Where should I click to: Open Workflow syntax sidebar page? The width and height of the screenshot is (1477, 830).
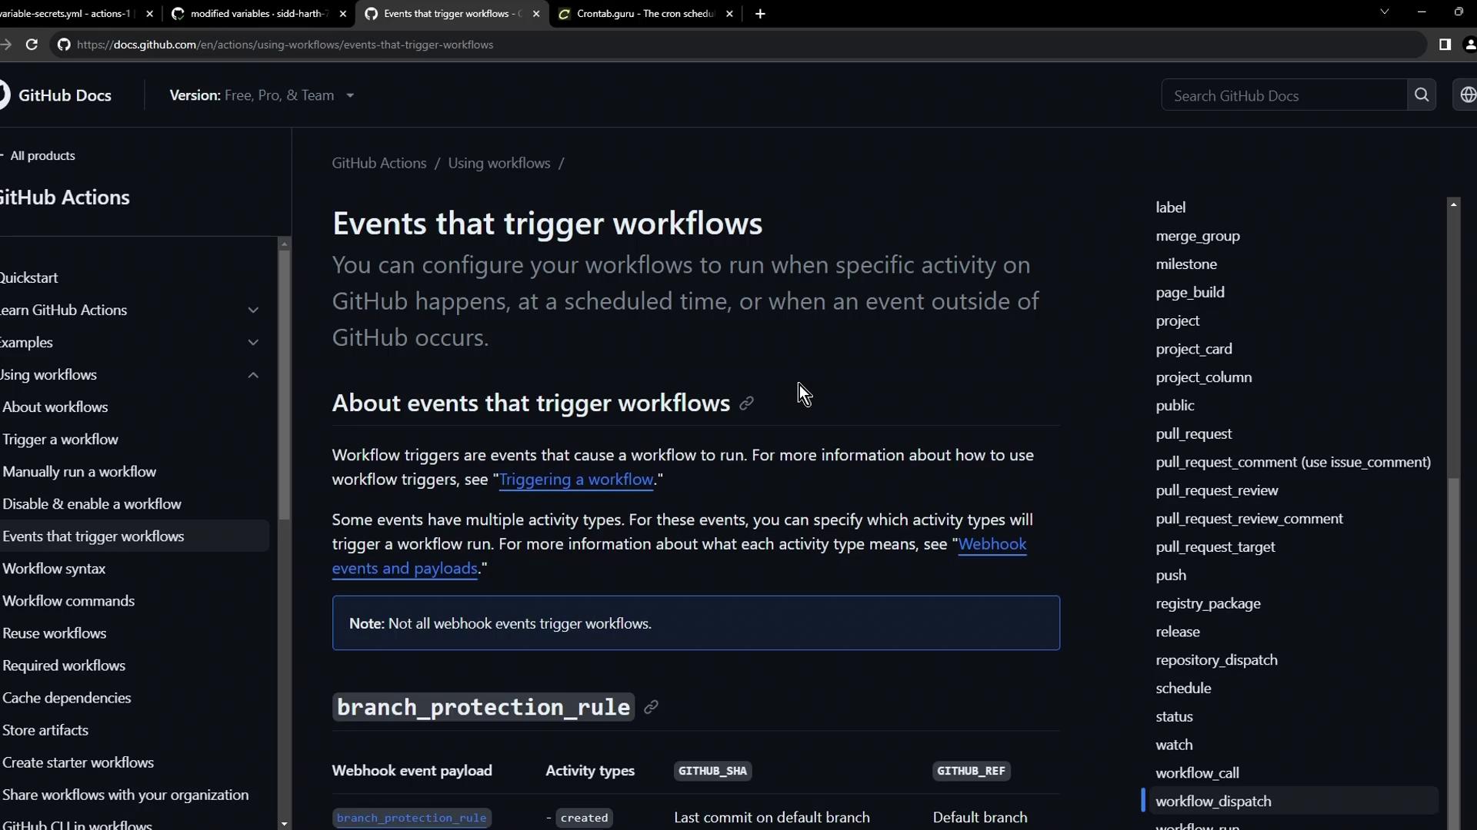pyautogui.click(x=54, y=569)
